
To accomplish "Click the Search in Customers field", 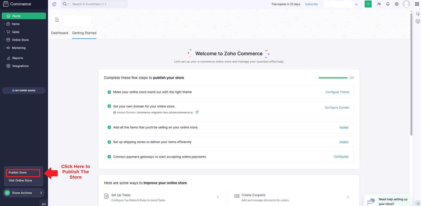I will pos(99,4).
